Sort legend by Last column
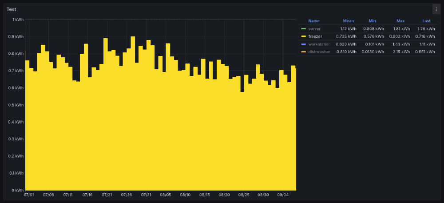The height and width of the screenshot is (203, 444). tap(426, 21)
